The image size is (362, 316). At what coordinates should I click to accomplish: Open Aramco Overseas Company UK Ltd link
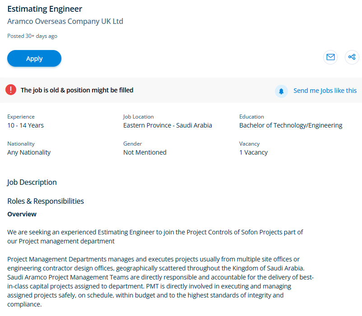[x=65, y=21]
